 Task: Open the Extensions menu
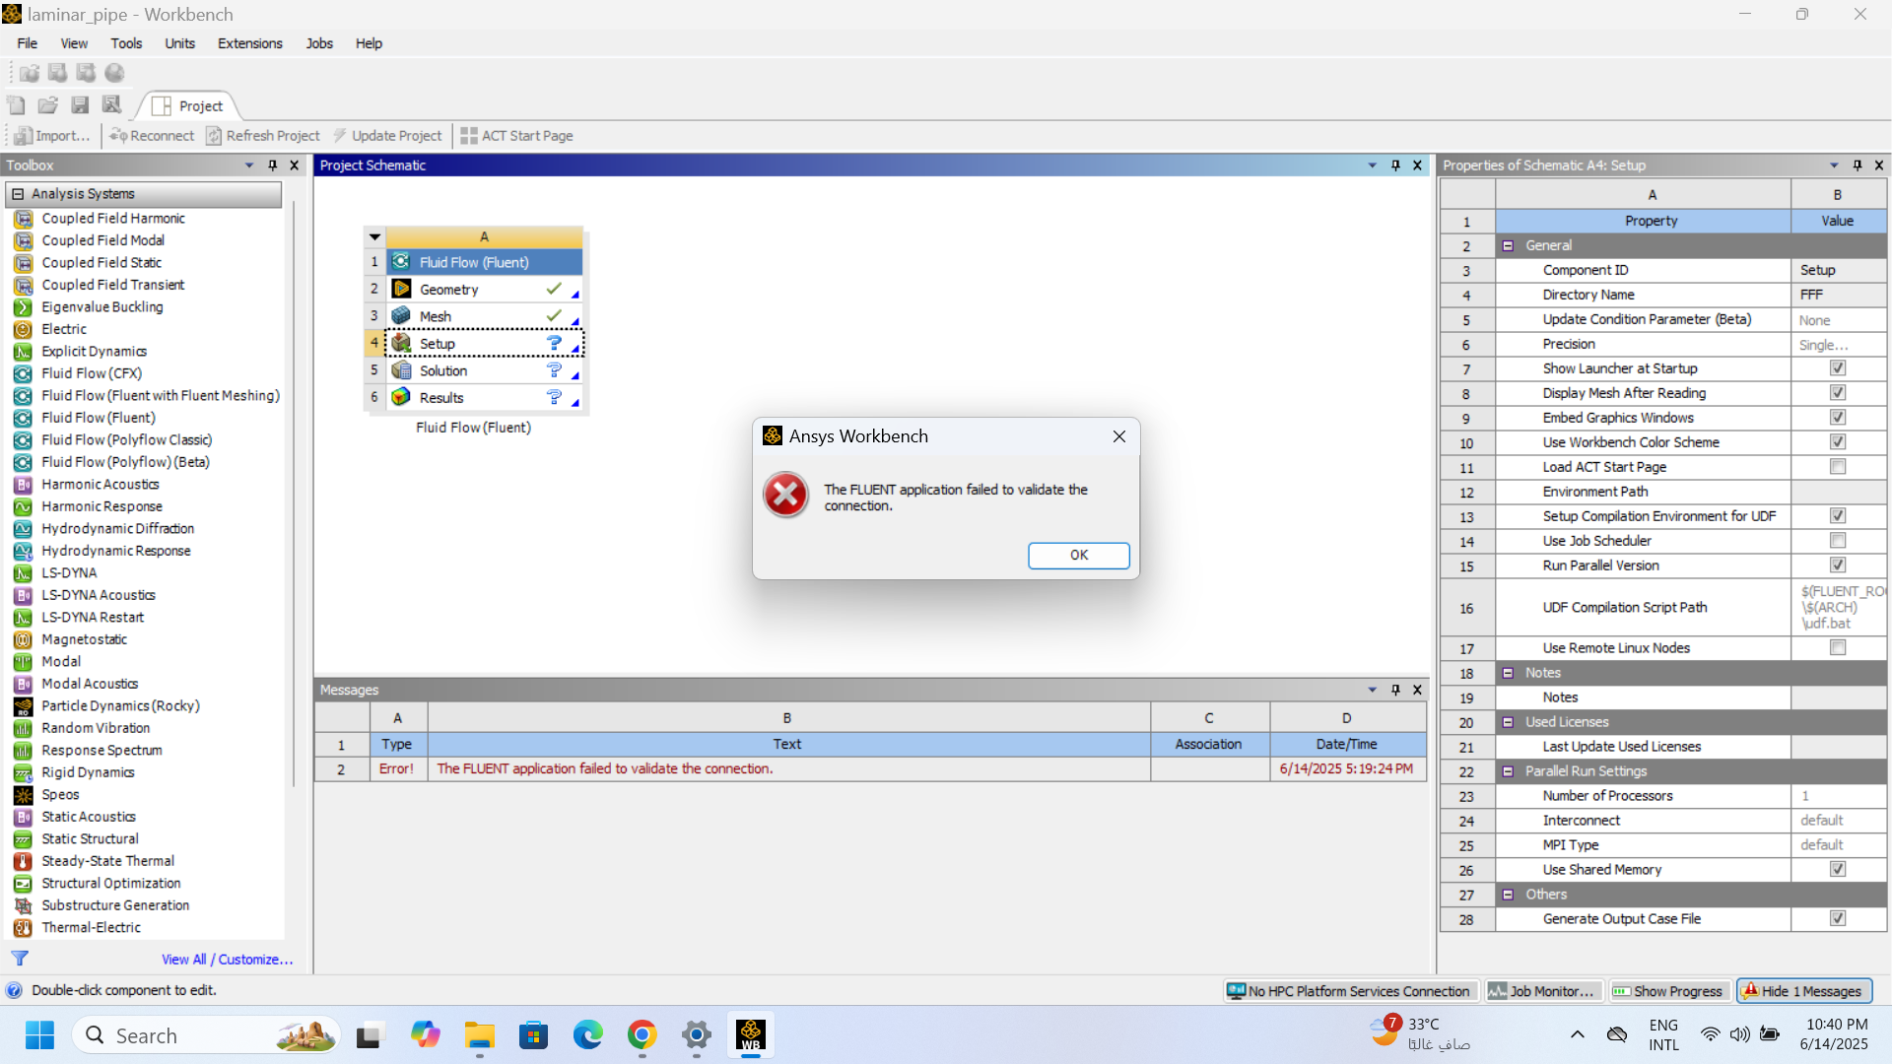click(x=250, y=43)
